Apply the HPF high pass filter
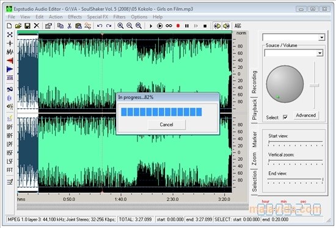The width and height of the screenshot is (336, 228). click(x=10, y=136)
